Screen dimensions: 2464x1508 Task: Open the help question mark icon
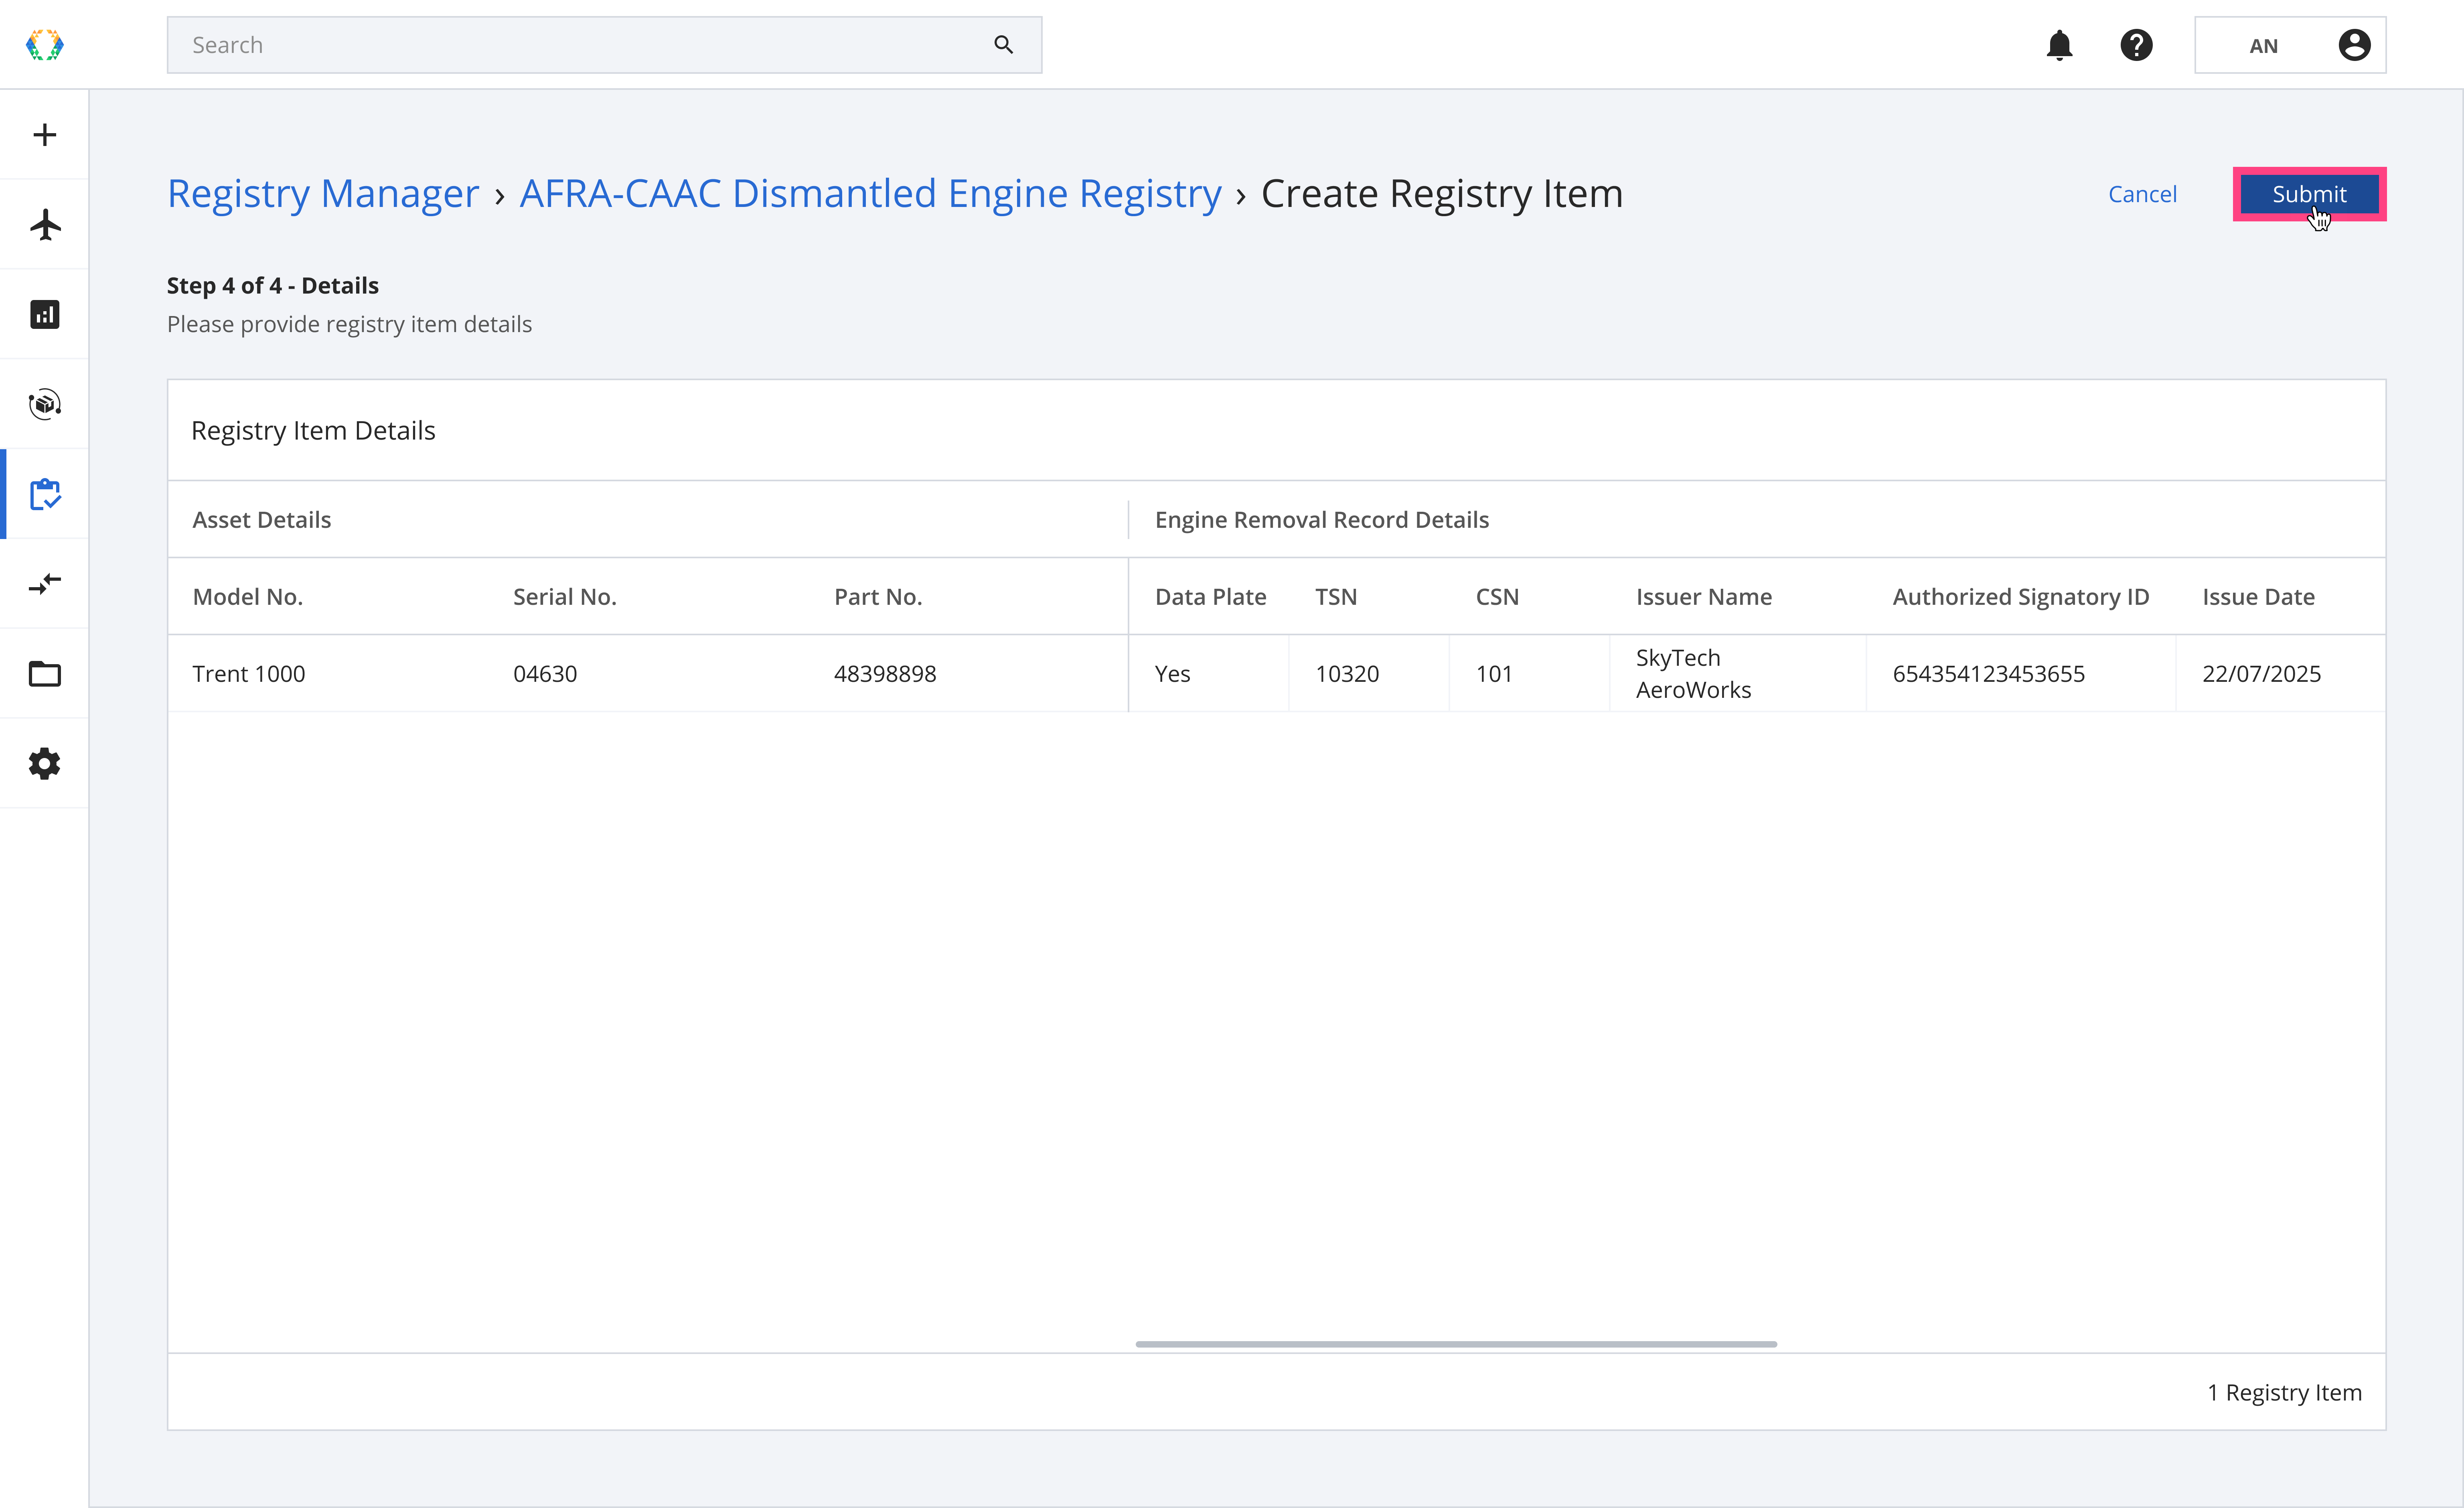coord(2136,45)
